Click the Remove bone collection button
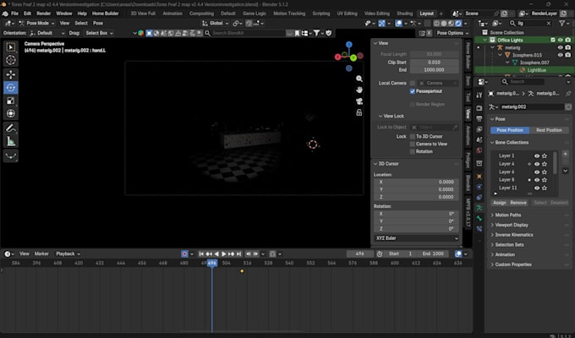The width and height of the screenshot is (575, 338). 518,203
